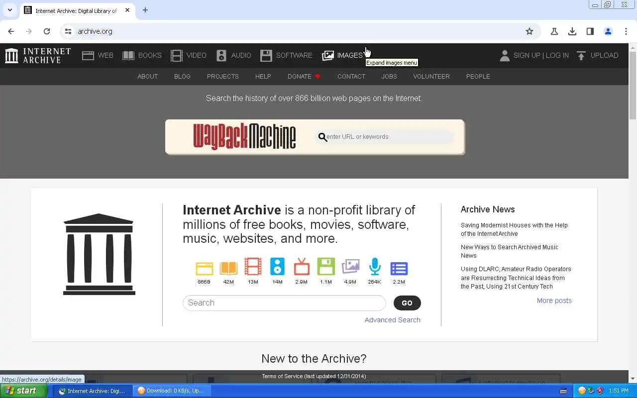Open the Concerts microphone icon (264K)
The height and width of the screenshot is (398, 637).
(x=375, y=267)
